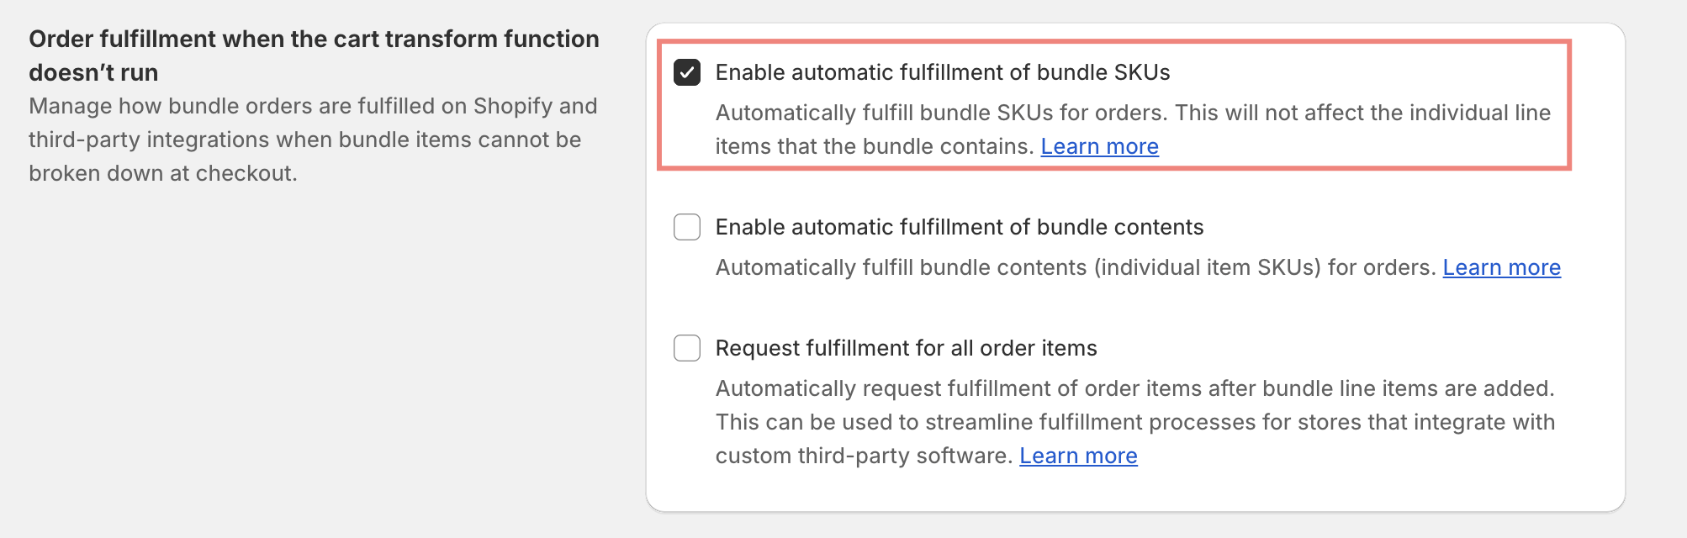Click the 'Enable automatic fulfillment of bundle SKUs' label
Viewport: 1687px width, 538px height.
click(x=943, y=72)
